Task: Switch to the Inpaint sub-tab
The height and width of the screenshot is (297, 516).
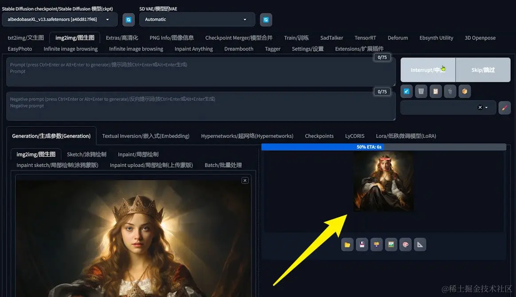Action: 138,154
